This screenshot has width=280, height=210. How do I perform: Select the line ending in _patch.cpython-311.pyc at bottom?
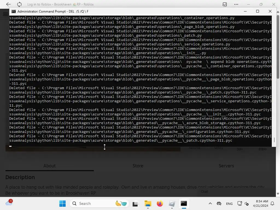[x=121, y=141]
